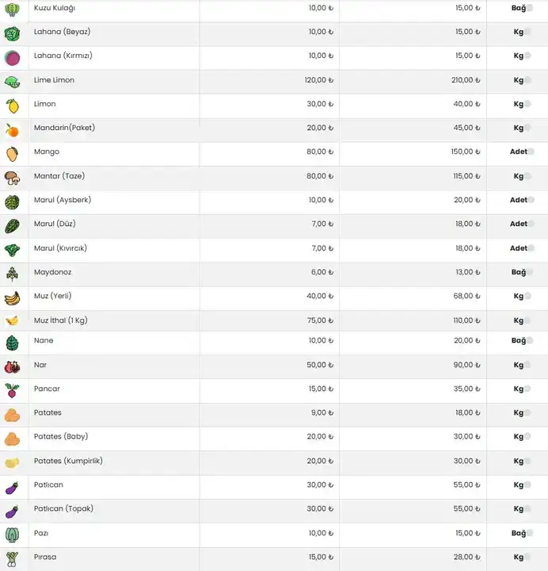Select the 110,00 ₺ price for Muz İthal
The height and width of the screenshot is (571, 548).
tap(467, 320)
